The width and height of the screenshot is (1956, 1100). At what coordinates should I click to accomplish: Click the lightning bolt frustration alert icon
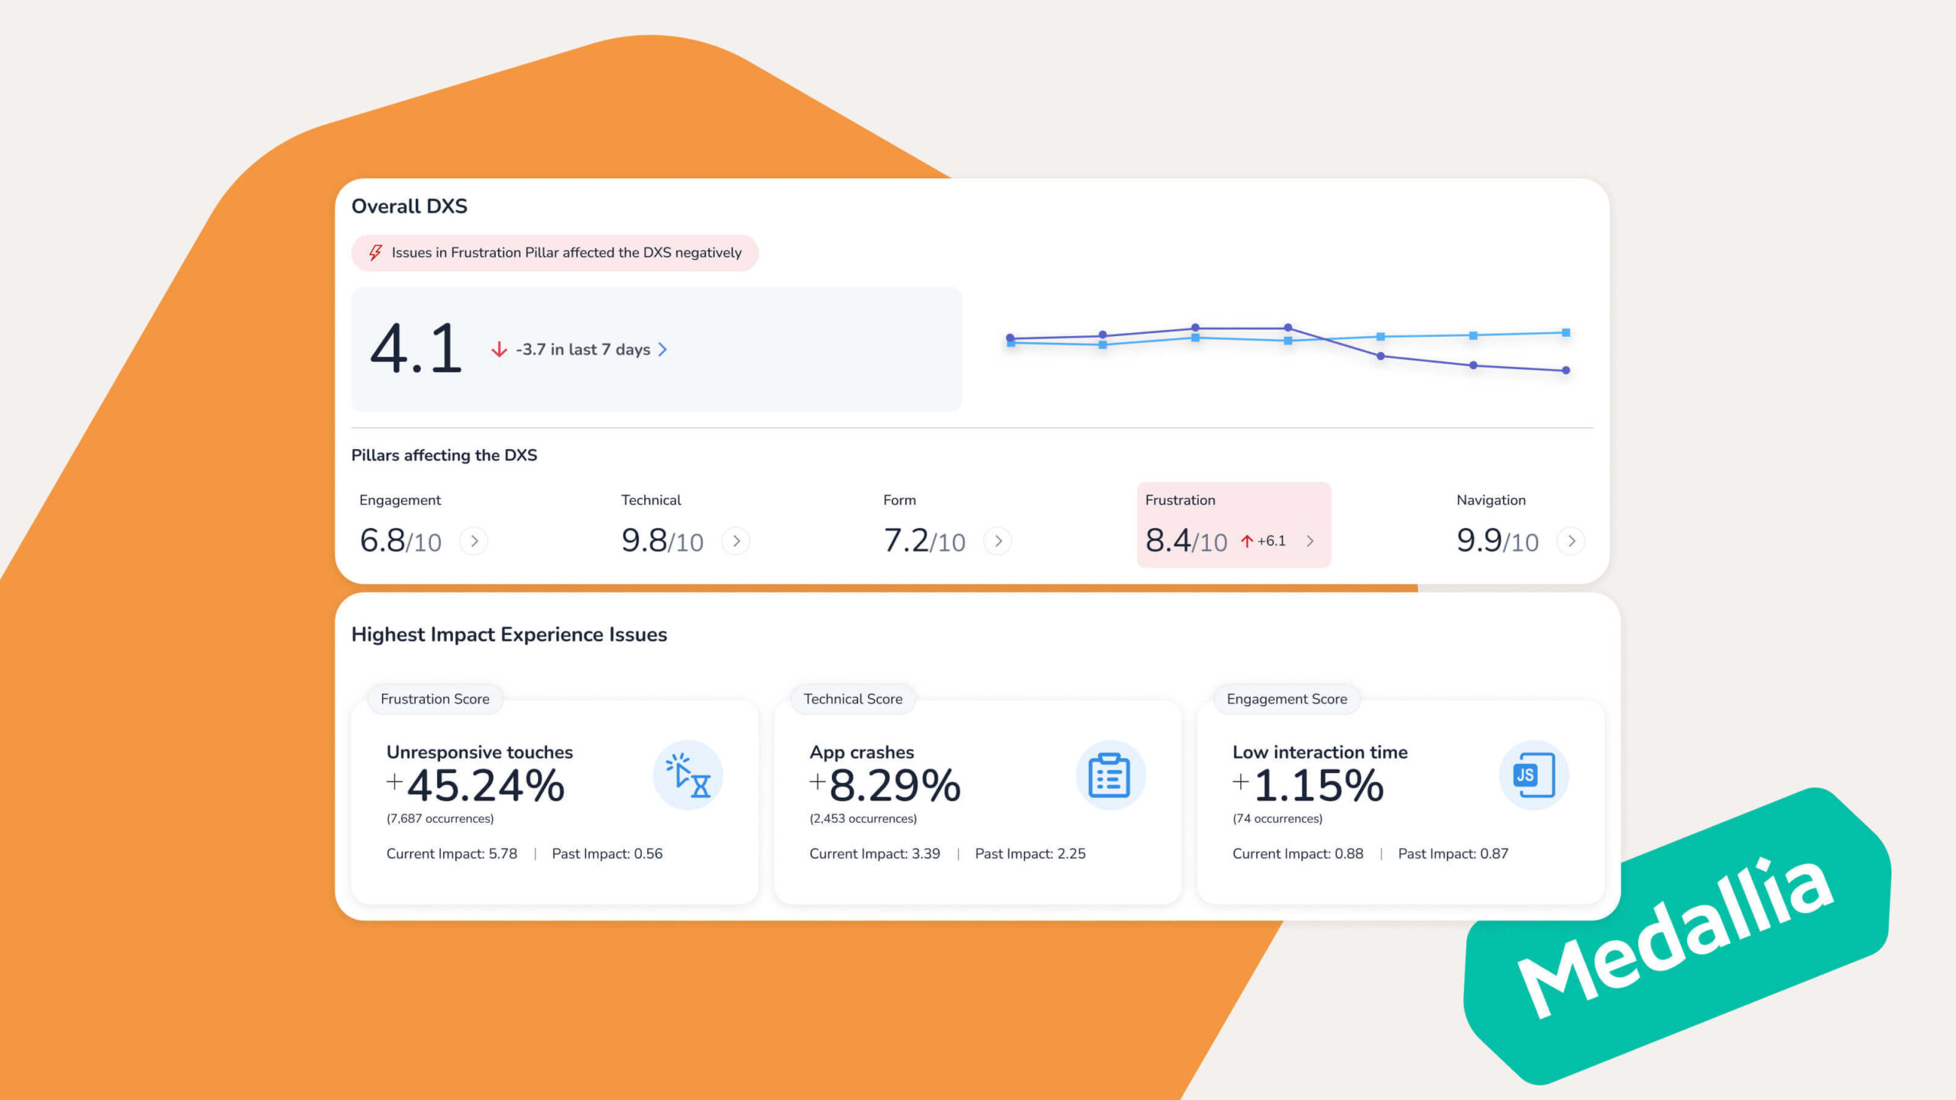(x=375, y=253)
